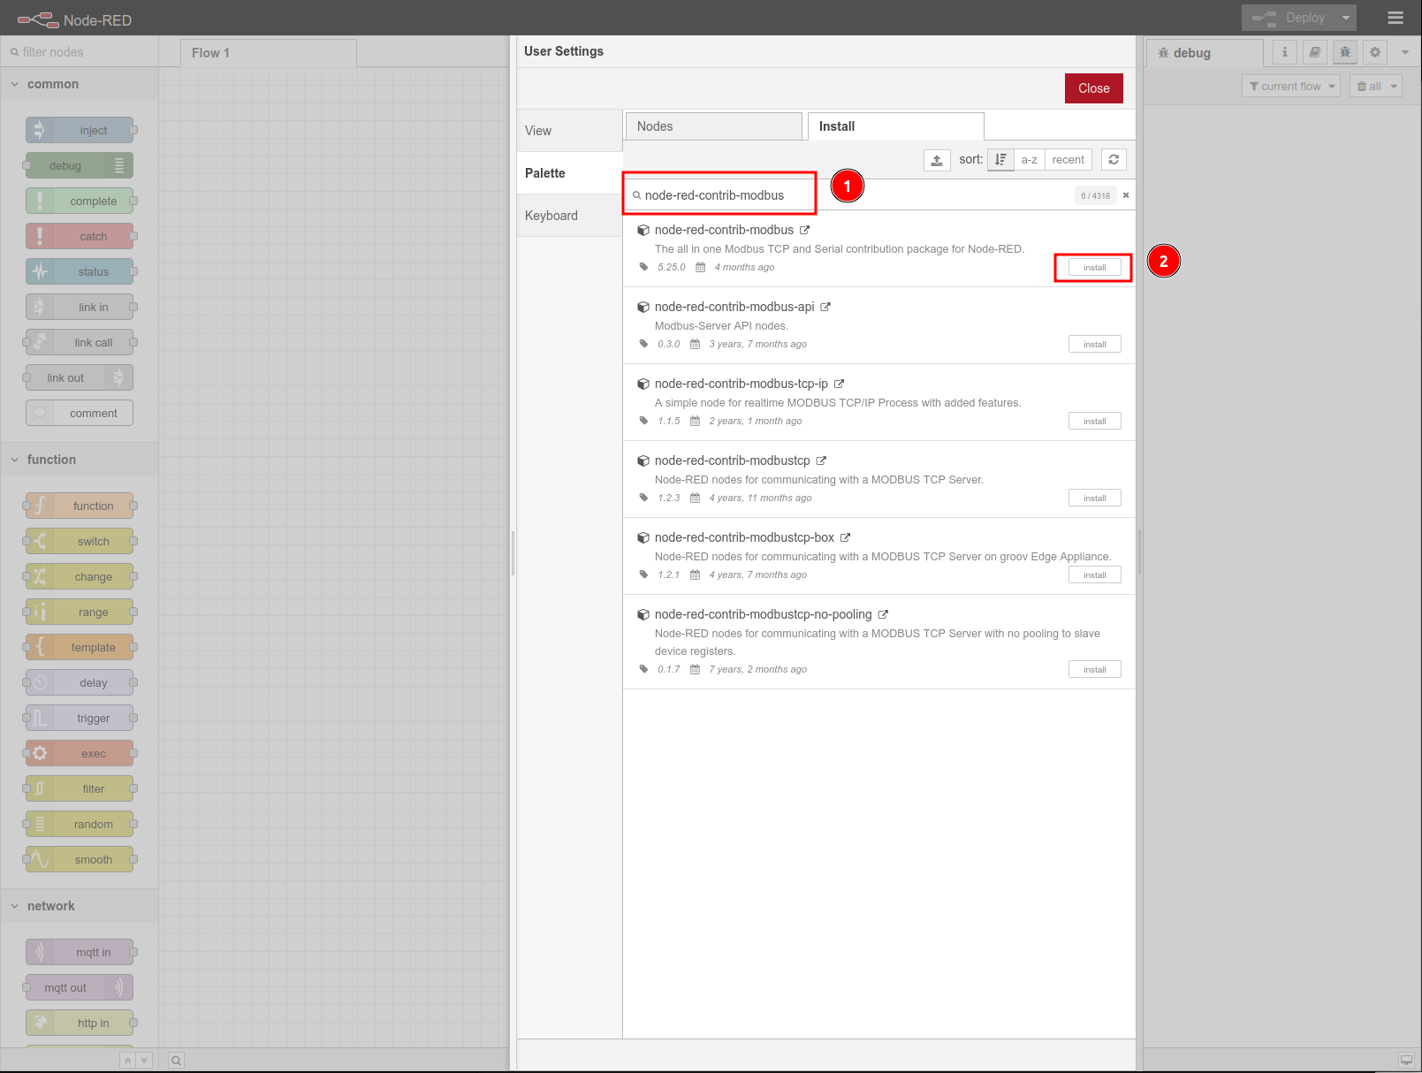The width and height of the screenshot is (1422, 1073).
Task: Install node-red-contrib-modbustcp-box
Action: pyautogui.click(x=1094, y=575)
